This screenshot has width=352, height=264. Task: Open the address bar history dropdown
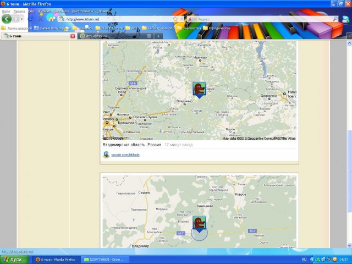[x=182, y=19]
